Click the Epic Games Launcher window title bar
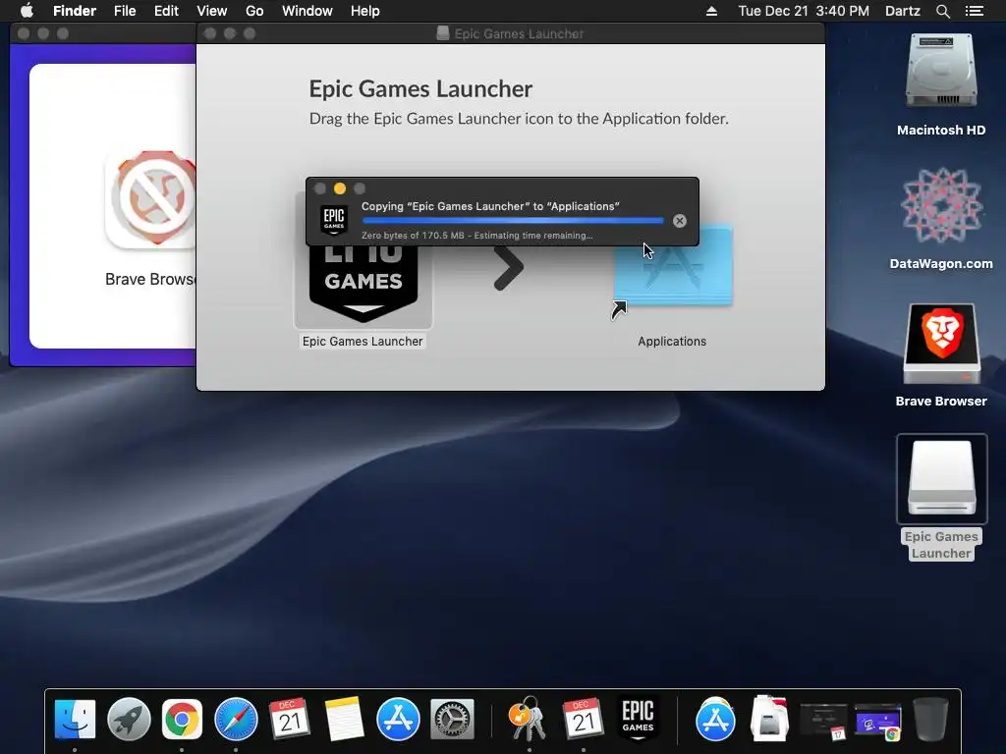Viewport: 1006px width, 754px height. pos(511,33)
